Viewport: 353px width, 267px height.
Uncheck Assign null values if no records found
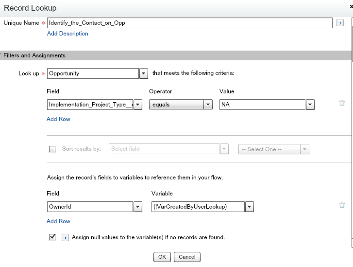tap(52, 237)
